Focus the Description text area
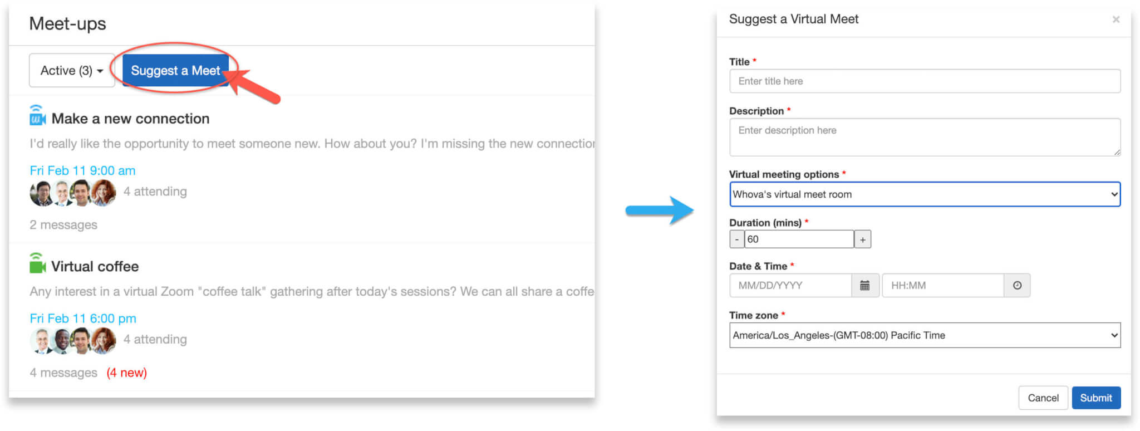Screen dimensions: 1140x431 (x=924, y=137)
